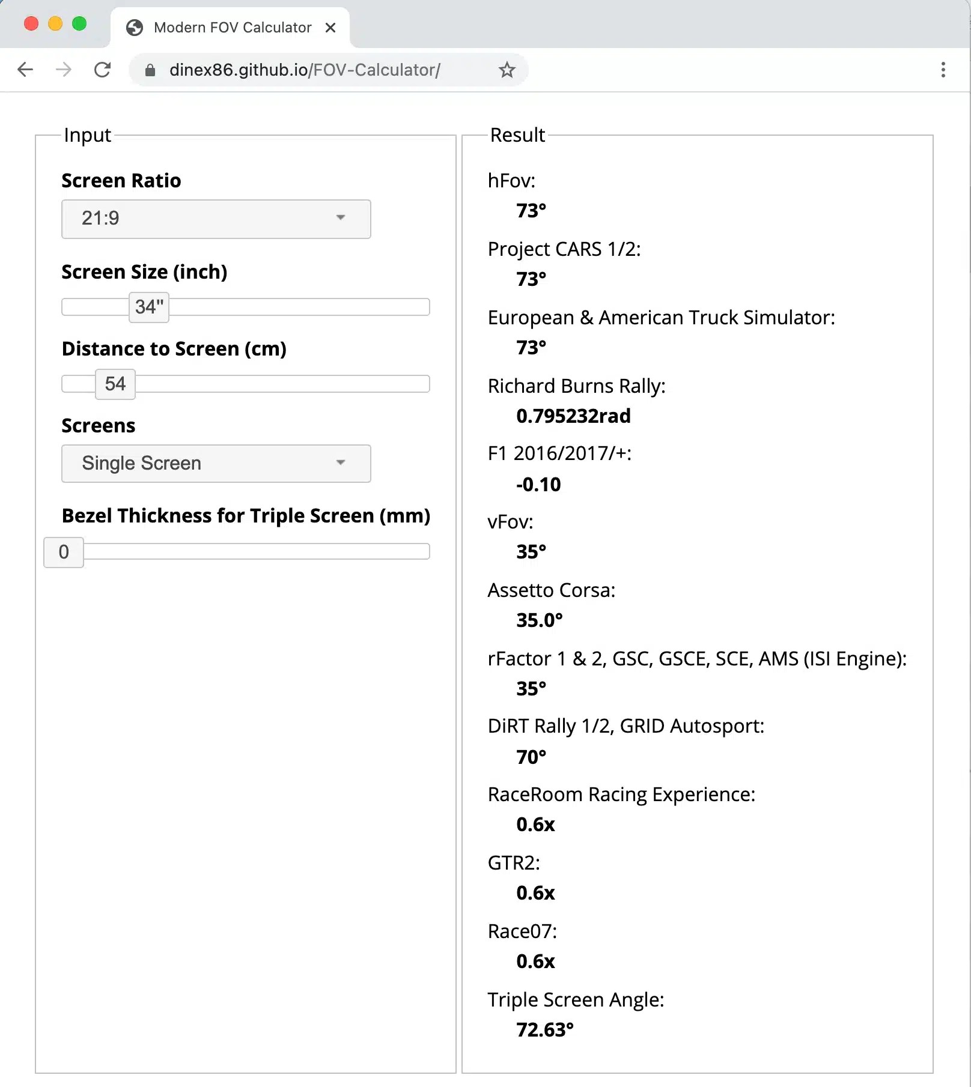Click the Project CARS 1/2 label
Screen dimensions: 971x1087
point(564,249)
